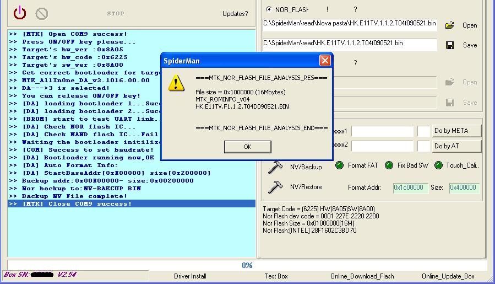Click the 'Nor Flash dev code' status line
Viewport: 495px width, 284px height.
(x=321, y=216)
